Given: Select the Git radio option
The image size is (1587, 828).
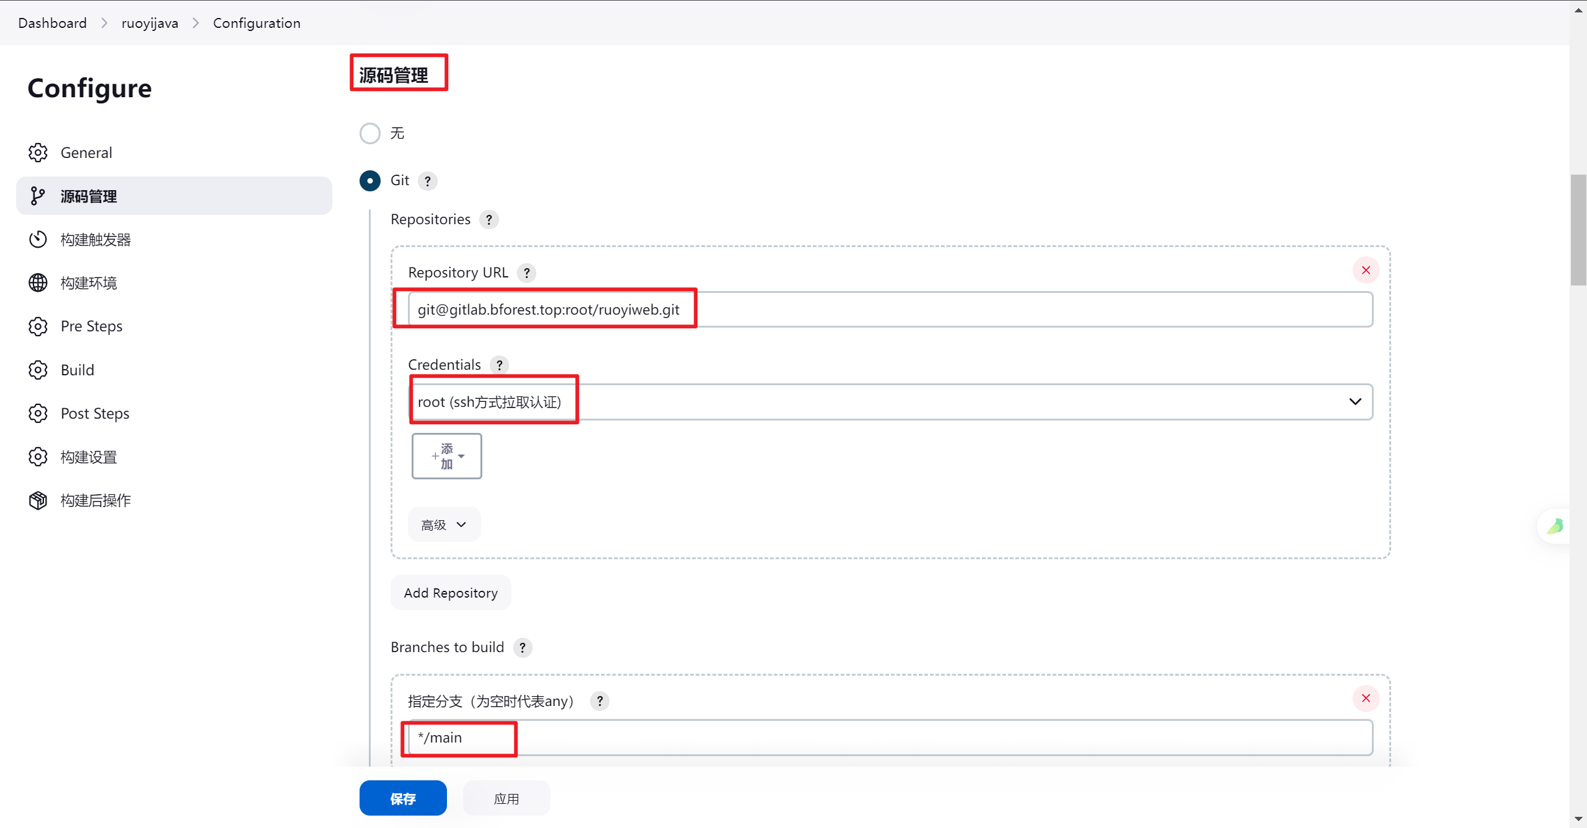Looking at the screenshot, I should coord(370,181).
